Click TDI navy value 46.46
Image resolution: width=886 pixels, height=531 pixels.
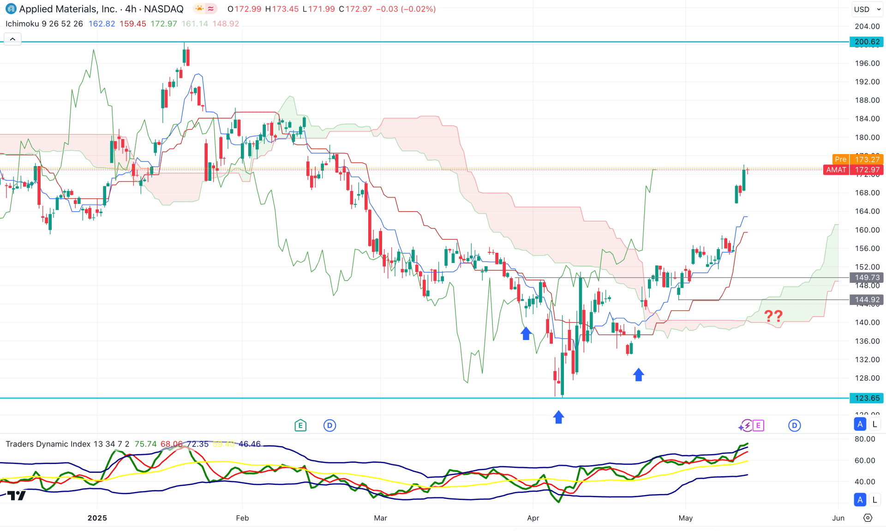250,444
